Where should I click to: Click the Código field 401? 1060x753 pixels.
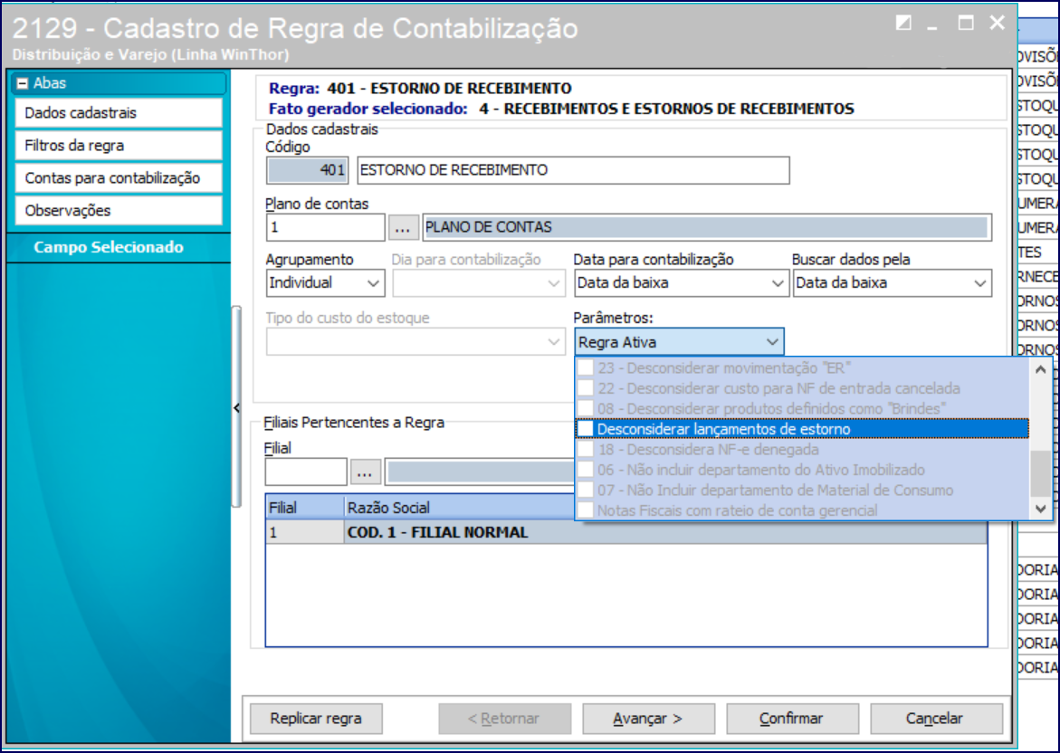coord(307,170)
